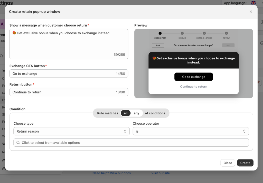Viewport: 263px width, 183px height.
Task: Click the dark 'Go to exchange' preview button
Action: (194, 77)
